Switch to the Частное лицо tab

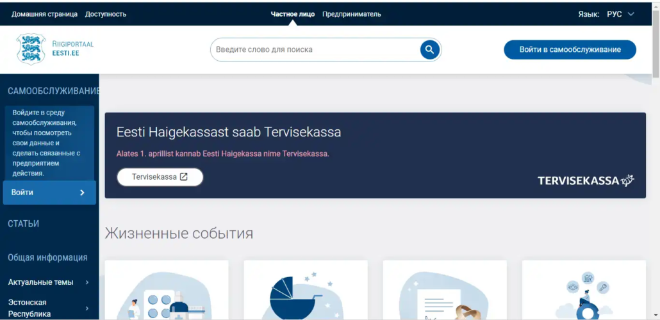pos(293,14)
